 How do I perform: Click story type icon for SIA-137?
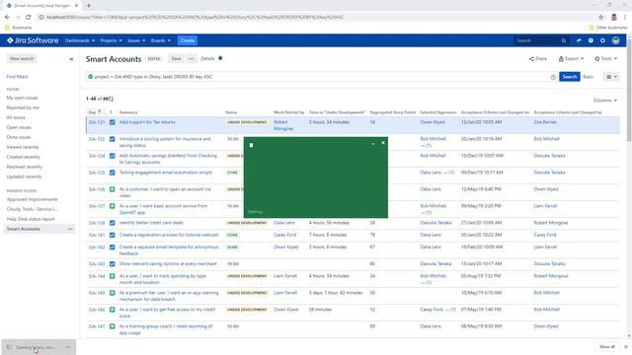(x=112, y=206)
